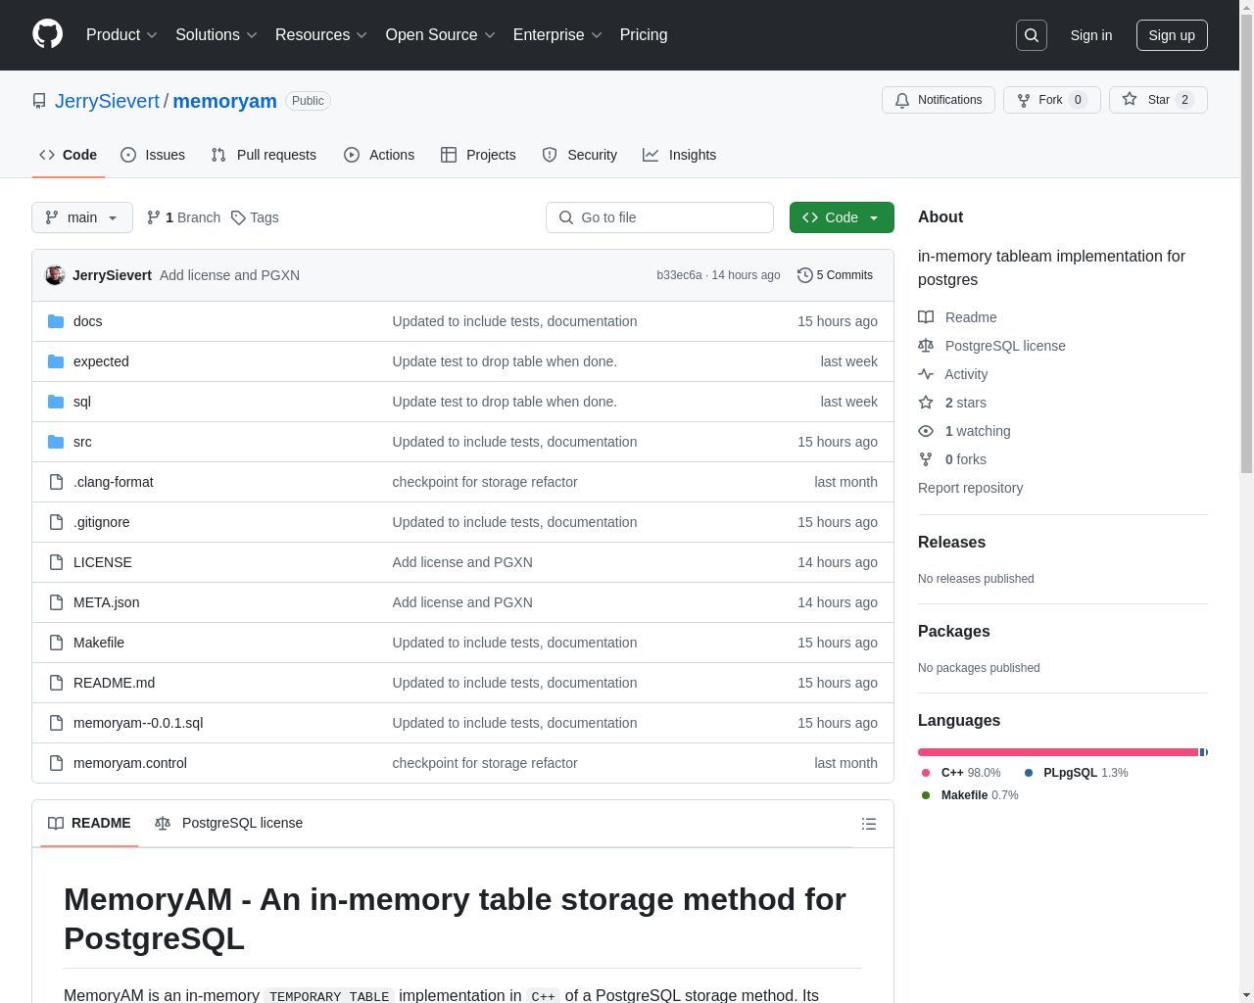The width and height of the screenshot is (1254, 1003).
Task: Click 'Add license and PGXN' commit message header
Action: (229, 275)
